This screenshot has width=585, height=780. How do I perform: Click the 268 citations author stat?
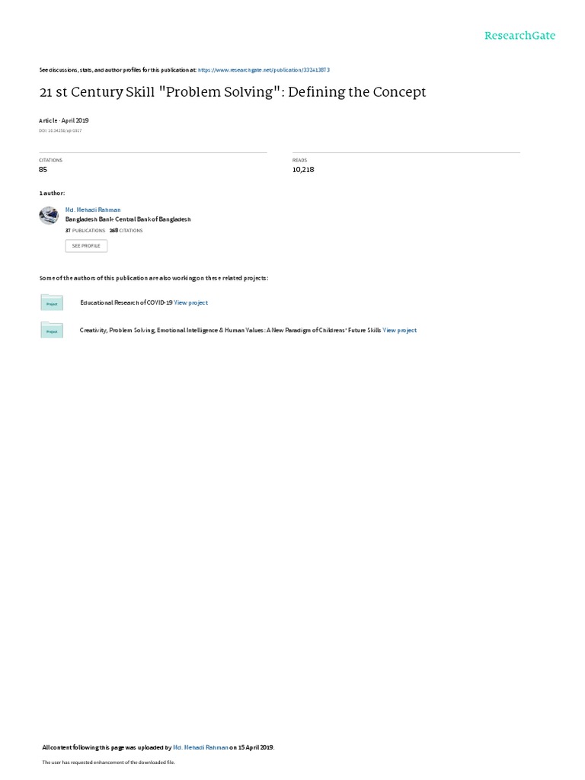[126, 231]
